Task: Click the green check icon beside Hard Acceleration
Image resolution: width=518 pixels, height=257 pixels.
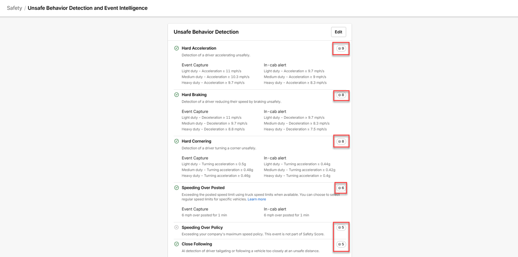Action: (176, 48)
